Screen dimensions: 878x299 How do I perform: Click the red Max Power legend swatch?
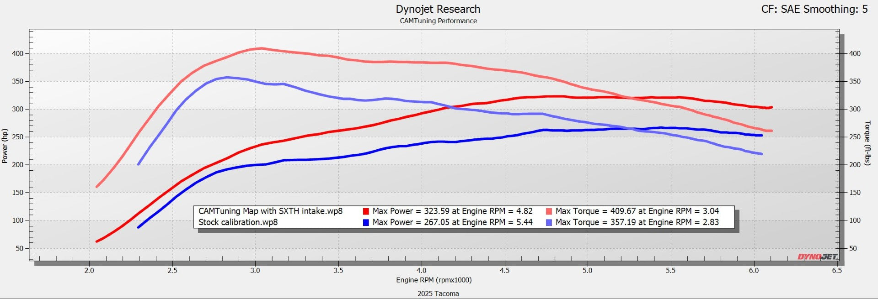366,211
